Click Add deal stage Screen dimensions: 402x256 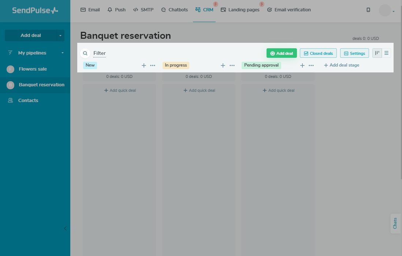click(x=342, y=65)
